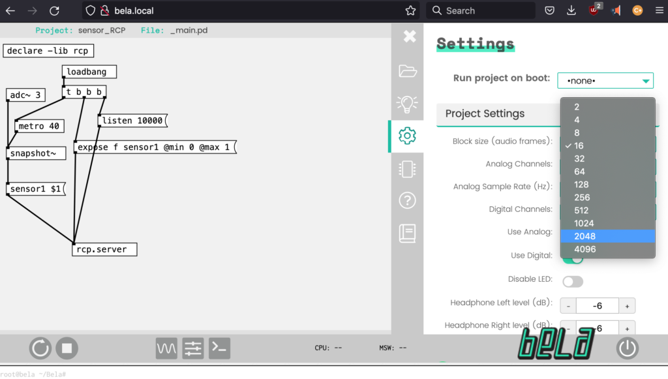Click the file name _main.pd
The height and width of the screenshot is (379, 668).
tap(189, 30)
